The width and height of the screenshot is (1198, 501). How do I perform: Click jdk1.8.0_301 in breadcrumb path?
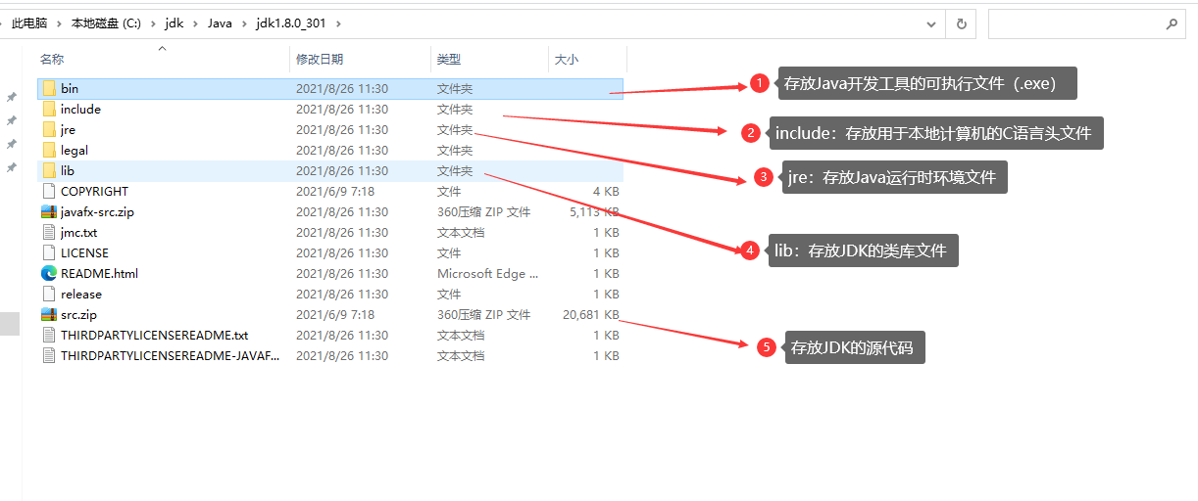[x=291, y=23]
